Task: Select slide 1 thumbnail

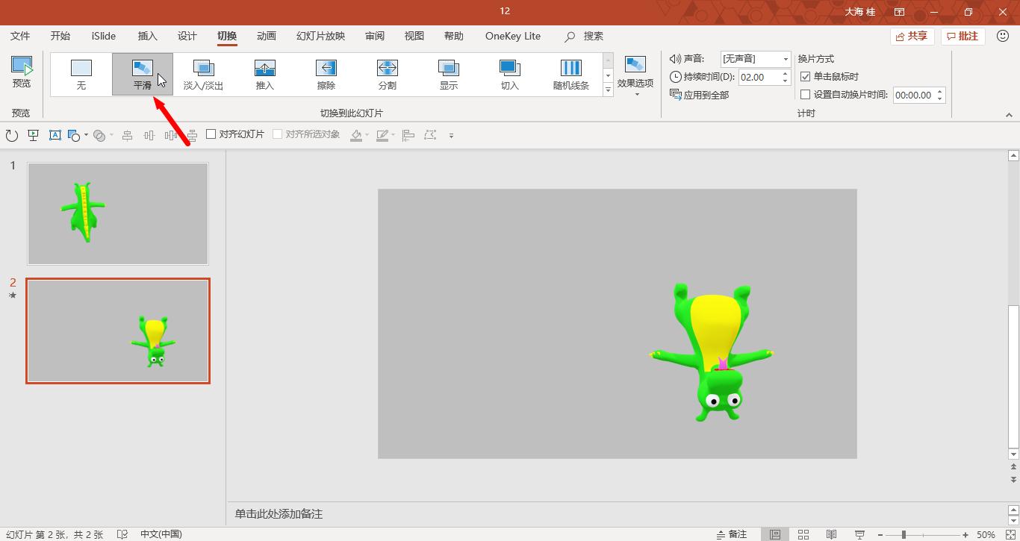Action: click(117, 214)
